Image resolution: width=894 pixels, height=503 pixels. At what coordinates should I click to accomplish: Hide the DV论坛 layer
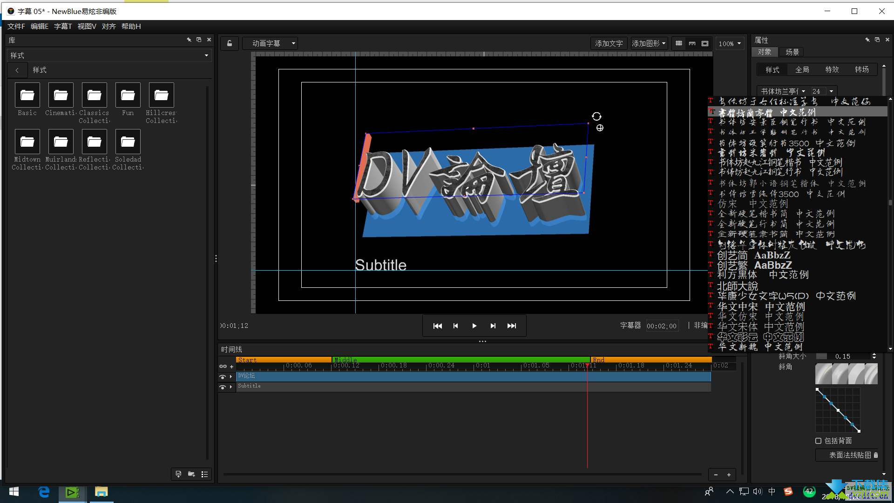point(223,377)
